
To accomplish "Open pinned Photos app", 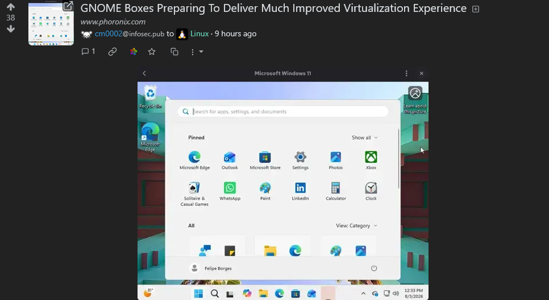I will click(x=335, y=160).
